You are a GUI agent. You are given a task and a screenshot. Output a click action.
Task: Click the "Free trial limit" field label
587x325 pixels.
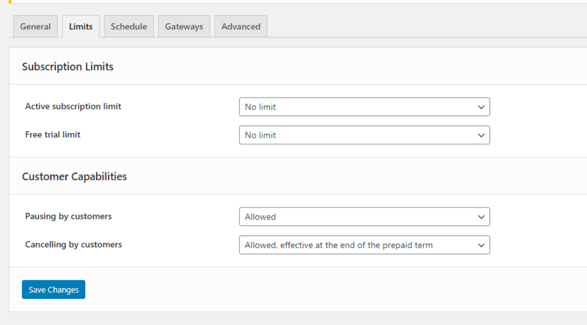(53, 135)
